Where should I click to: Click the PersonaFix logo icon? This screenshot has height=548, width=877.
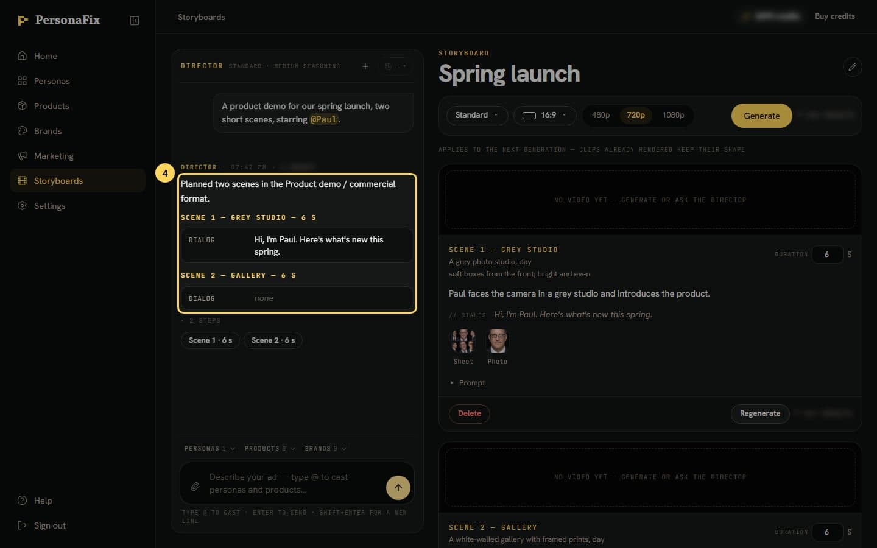[23, 21]
